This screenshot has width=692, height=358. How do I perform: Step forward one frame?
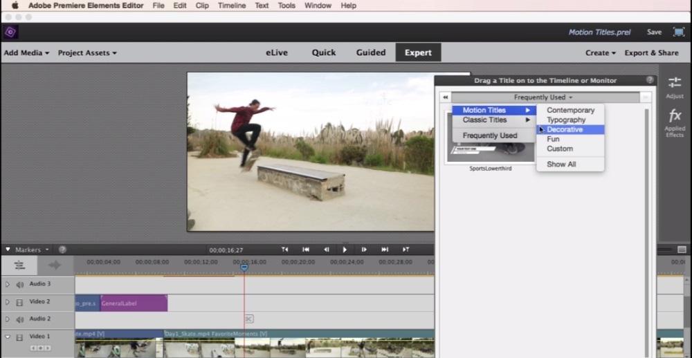(x=364, y=249)
